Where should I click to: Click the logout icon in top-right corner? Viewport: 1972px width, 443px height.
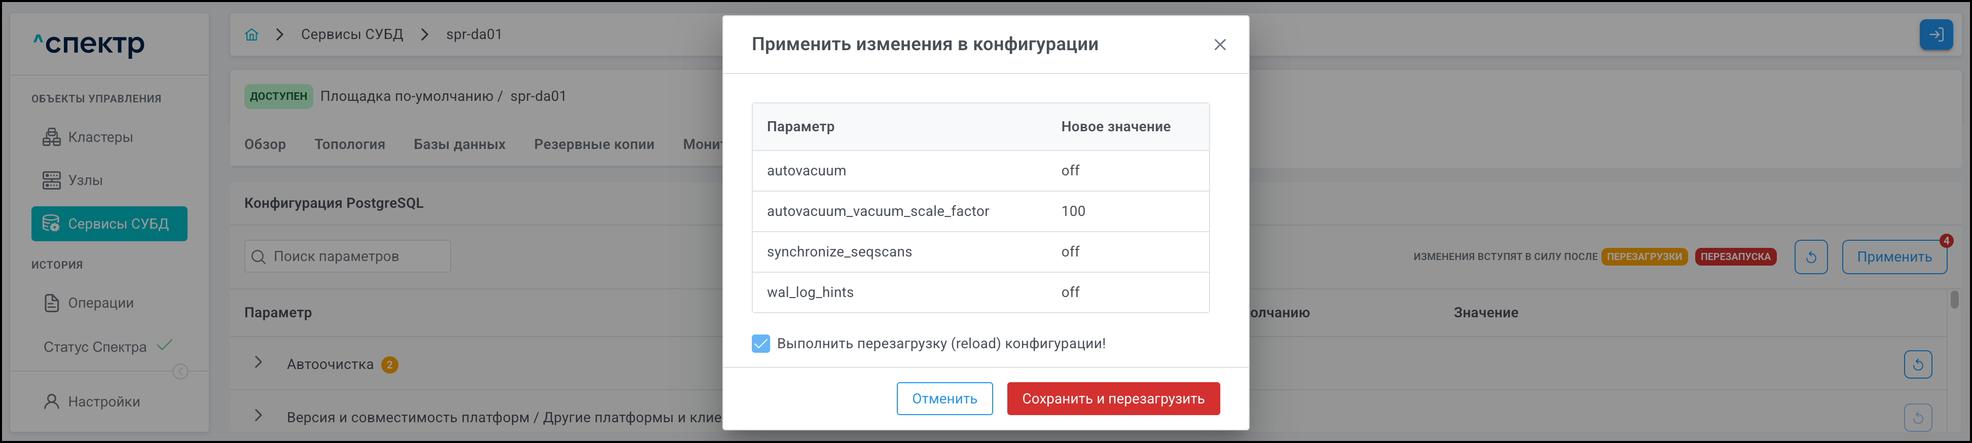(1936, 34)
